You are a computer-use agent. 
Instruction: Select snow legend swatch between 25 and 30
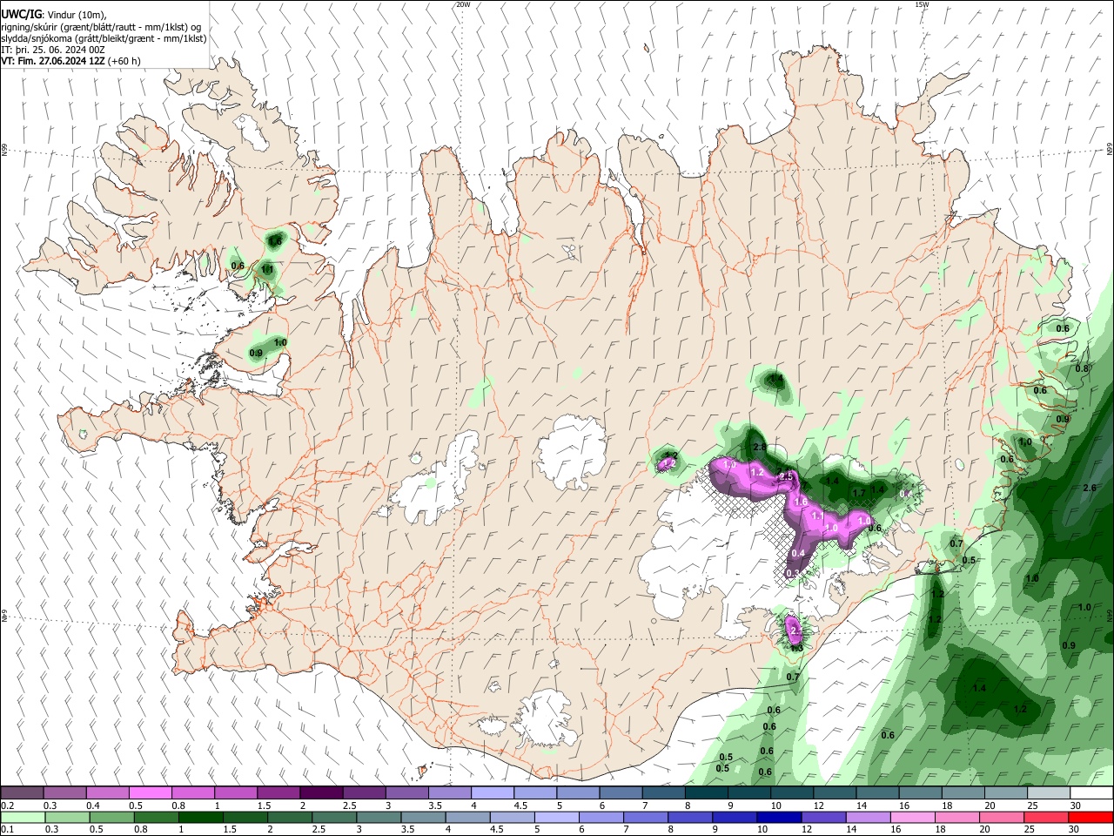coord(1049,793)
